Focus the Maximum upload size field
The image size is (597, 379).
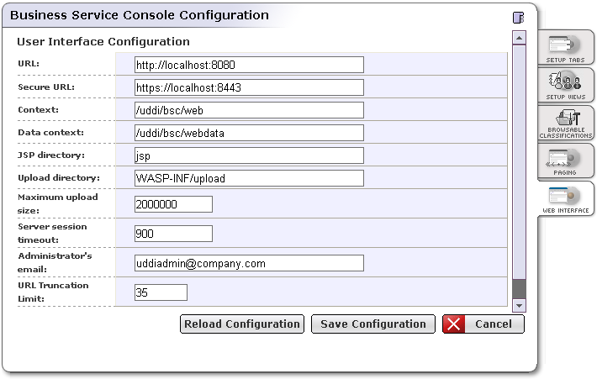[173, 204]
